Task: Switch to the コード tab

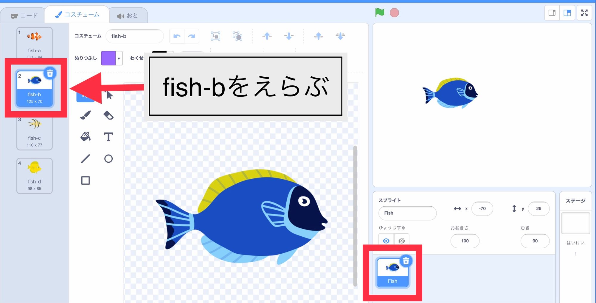Action: tap(23, 15)
